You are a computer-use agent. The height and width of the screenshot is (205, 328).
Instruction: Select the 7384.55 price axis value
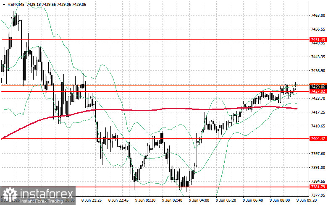[318, 181]
